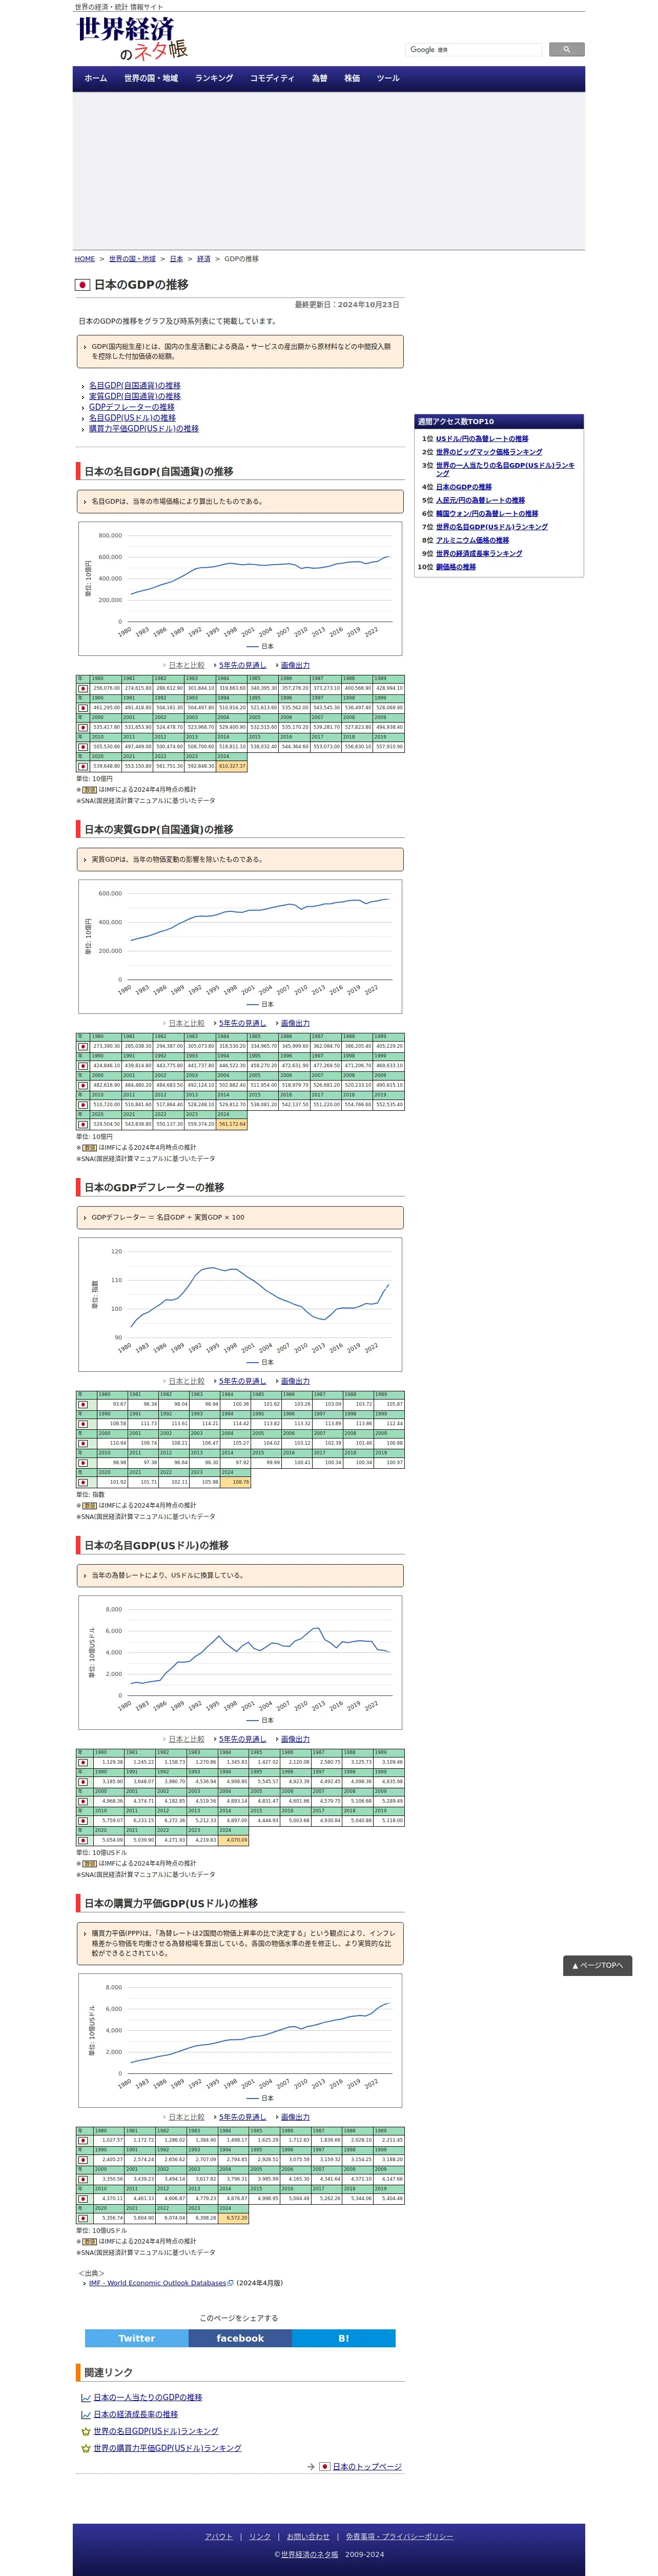
Task: Click the line-chart icon beside 日本の経済成長率の推移
Action: tap(86, 2414)
